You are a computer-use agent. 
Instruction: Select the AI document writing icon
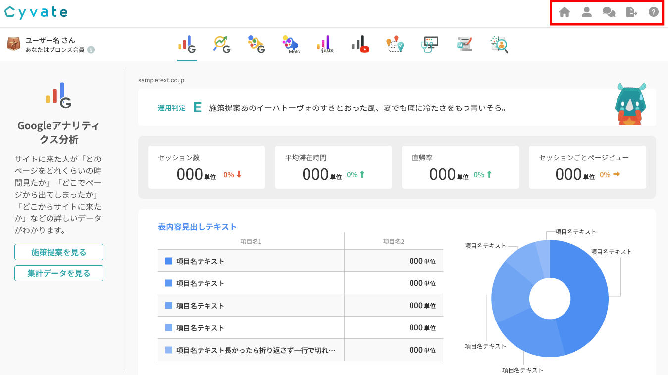[x=464, y=44]
